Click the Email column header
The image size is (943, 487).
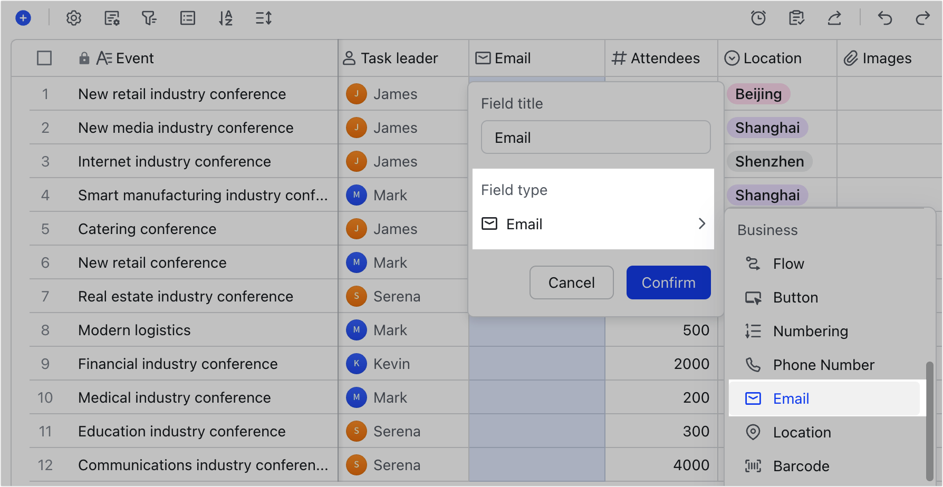(536, 58)
